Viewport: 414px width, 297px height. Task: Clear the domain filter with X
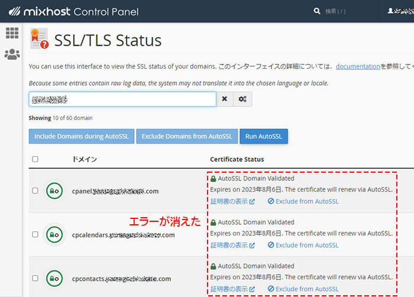tap(224, 99)
